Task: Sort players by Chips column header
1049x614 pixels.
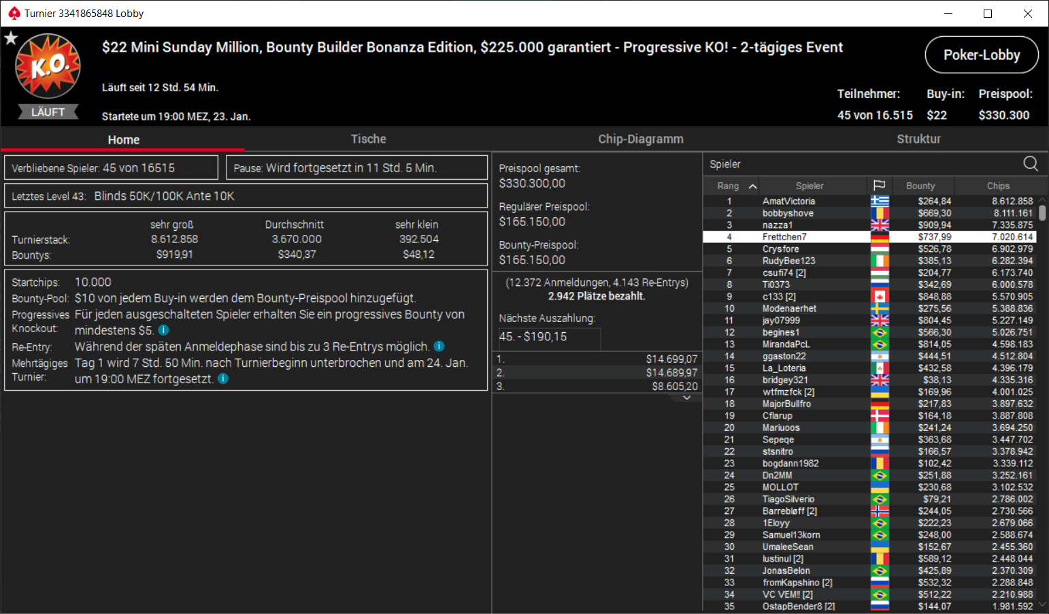Action: (x=998, y=186)
